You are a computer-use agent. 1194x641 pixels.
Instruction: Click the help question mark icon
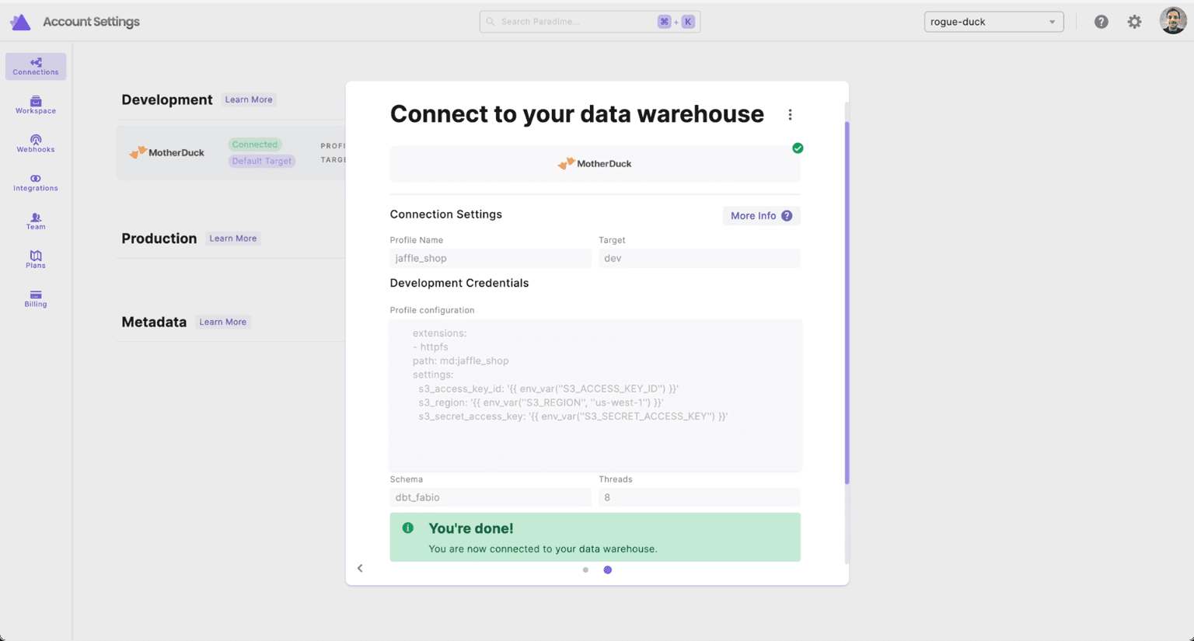pos(1101,22)
